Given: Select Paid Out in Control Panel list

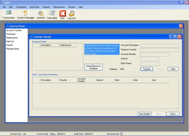Looking at the screenshot, I should click(x=10, y=41).
